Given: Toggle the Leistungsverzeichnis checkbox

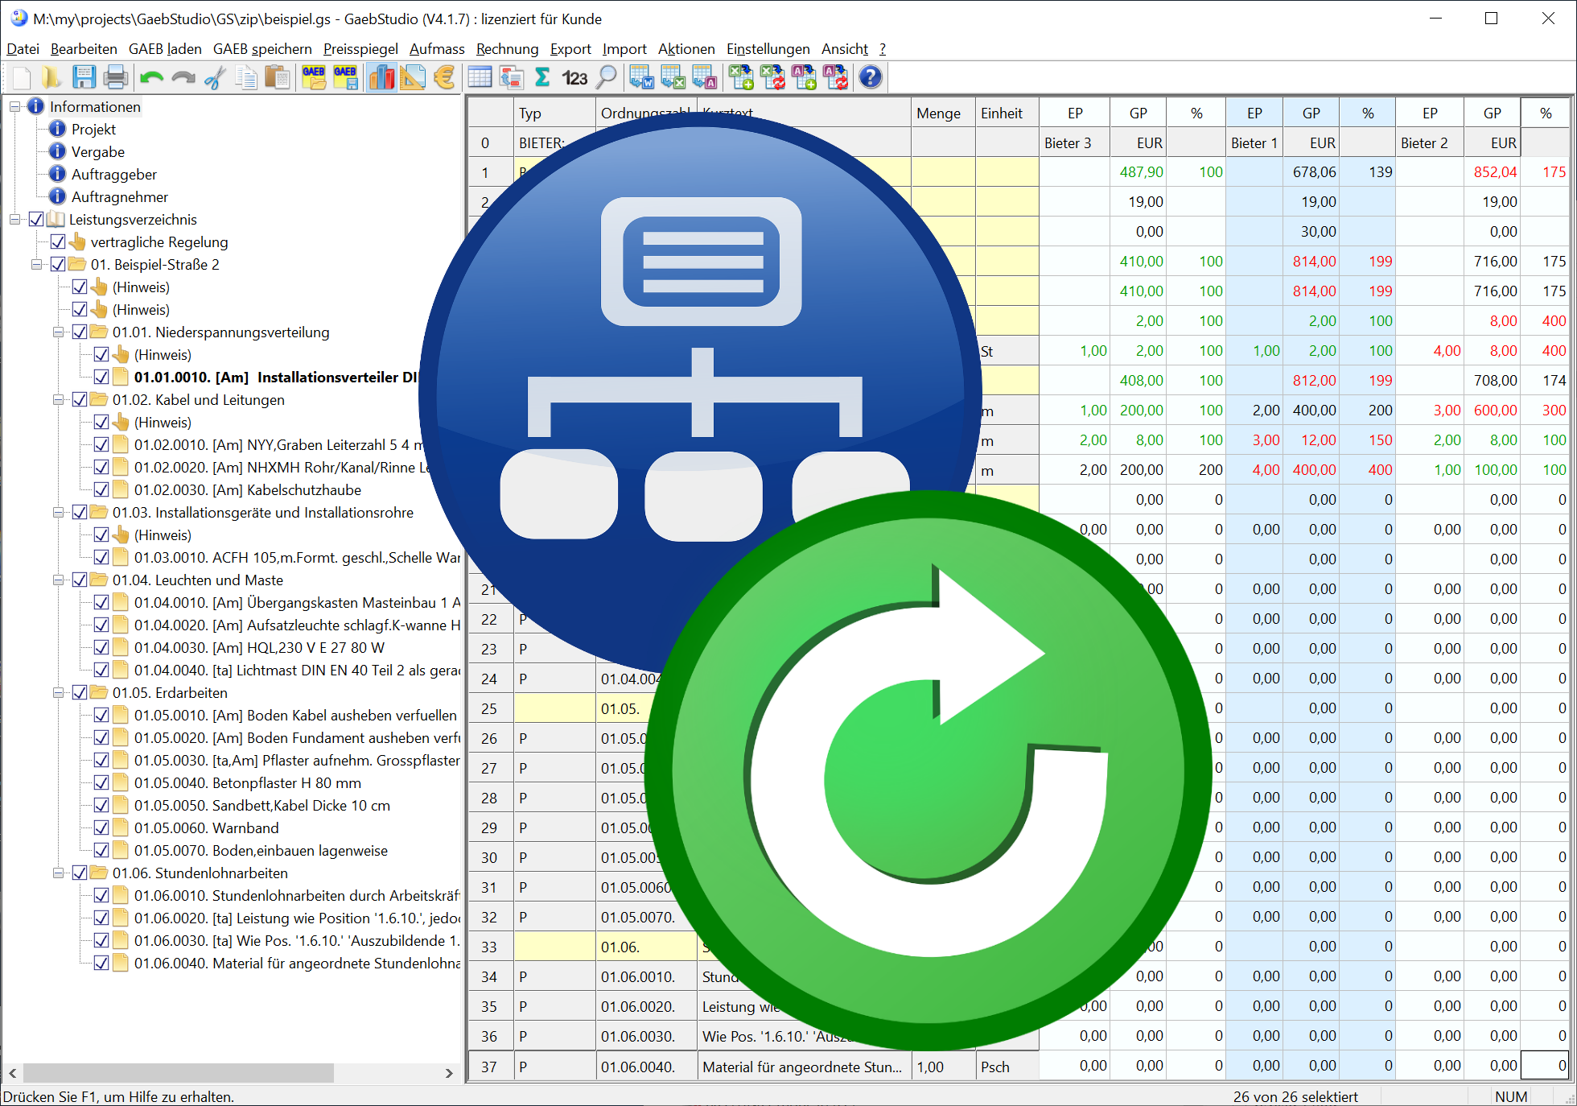Looking at the screenshot, I should coord(36,219).
